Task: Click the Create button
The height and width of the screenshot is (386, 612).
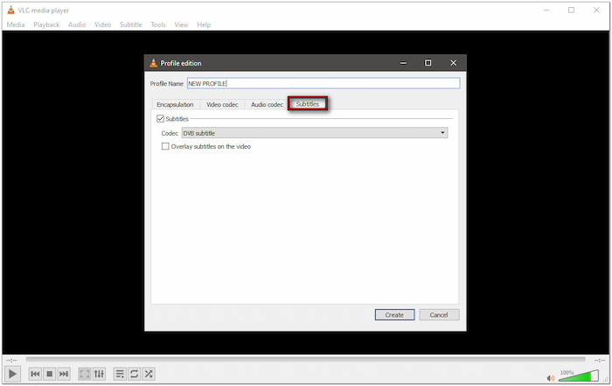Action: [394, 315]
